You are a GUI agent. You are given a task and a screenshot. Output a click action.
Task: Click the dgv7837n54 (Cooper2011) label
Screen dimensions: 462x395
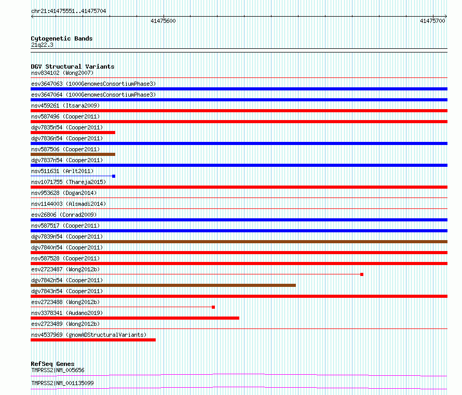67,160
